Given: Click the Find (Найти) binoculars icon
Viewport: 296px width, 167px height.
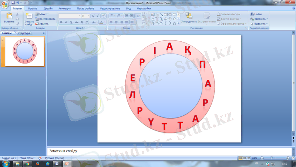Looking at the screenshot, I should pos(252,14).
